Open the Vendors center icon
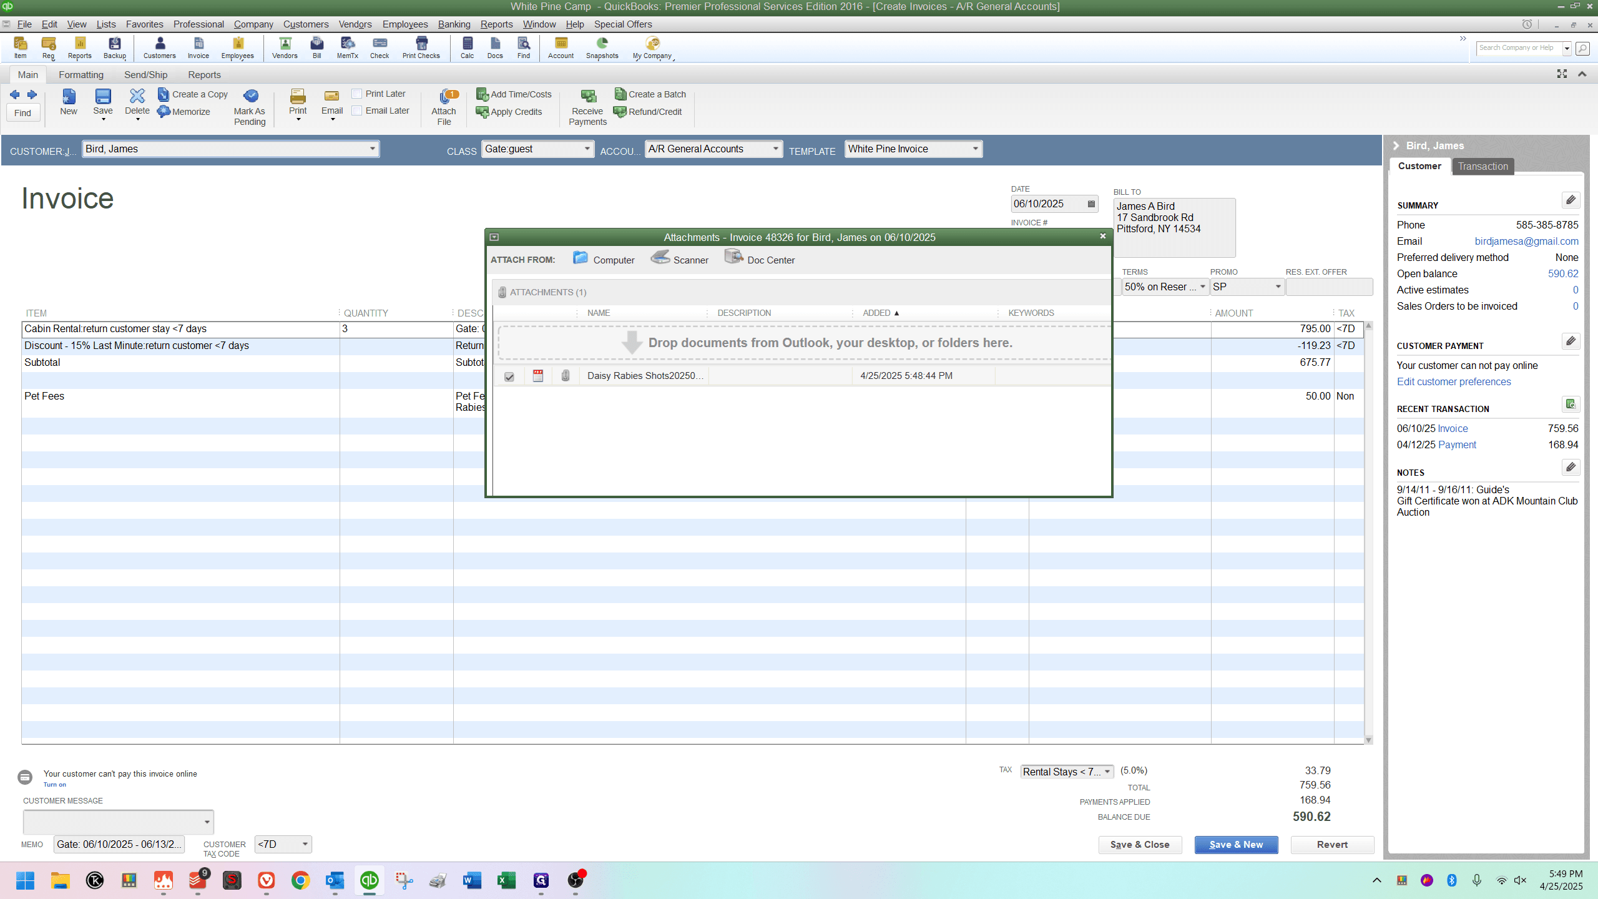Image resolution: width=1598 pixels, height=899 pixels. pos(285,47)
